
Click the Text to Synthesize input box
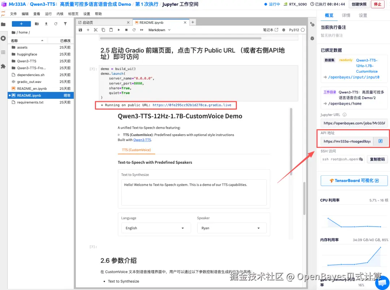[194, 192]
